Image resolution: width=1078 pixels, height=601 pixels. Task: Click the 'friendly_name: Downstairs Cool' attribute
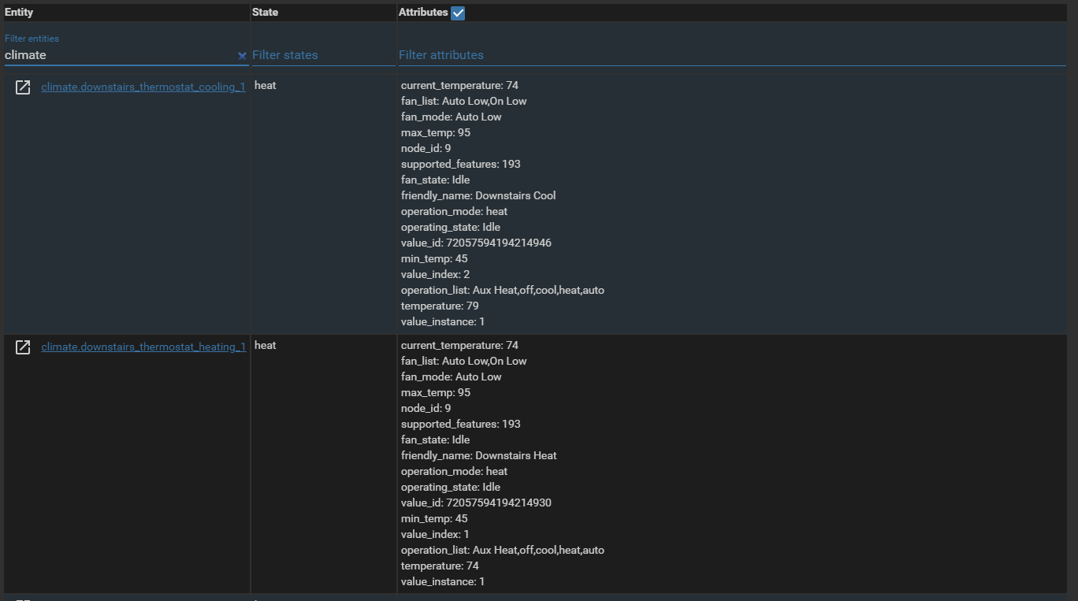pos(478,195)
